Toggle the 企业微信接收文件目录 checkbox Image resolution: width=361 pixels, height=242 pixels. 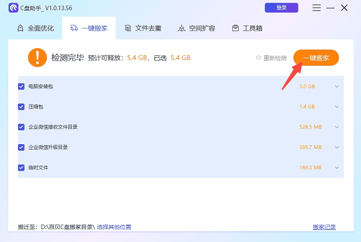tap(21, 127)
